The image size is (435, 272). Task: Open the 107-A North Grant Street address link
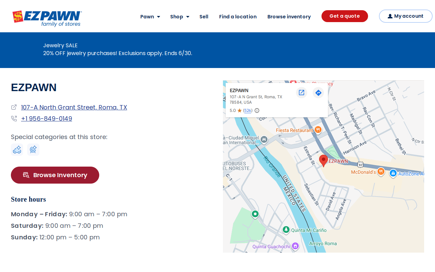74,107
